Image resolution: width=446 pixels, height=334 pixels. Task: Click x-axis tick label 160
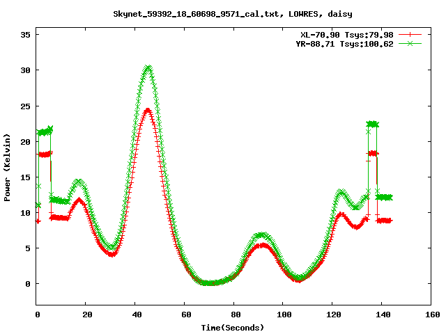point(433,315)
